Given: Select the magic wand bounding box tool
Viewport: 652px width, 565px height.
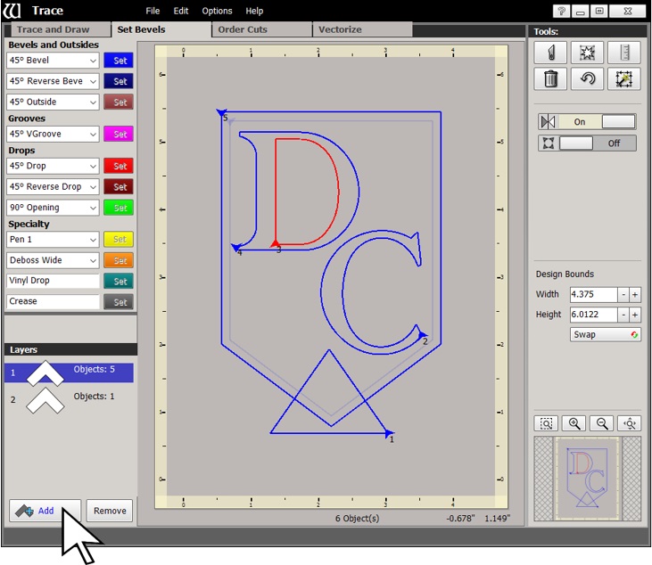Looking at the screenshot, I should [624, 79].
